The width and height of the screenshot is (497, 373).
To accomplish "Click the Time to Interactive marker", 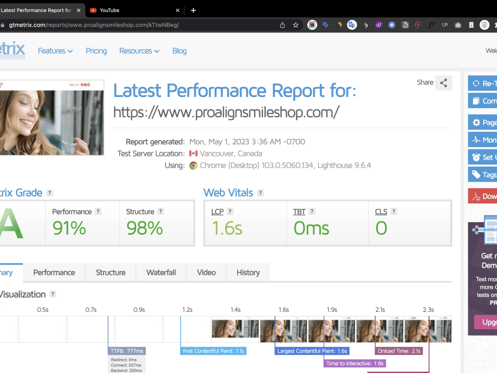I will [x=355, y=364].
